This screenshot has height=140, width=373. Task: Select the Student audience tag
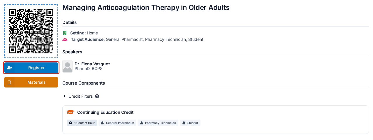pyautogui.click(x=190, y=123)
